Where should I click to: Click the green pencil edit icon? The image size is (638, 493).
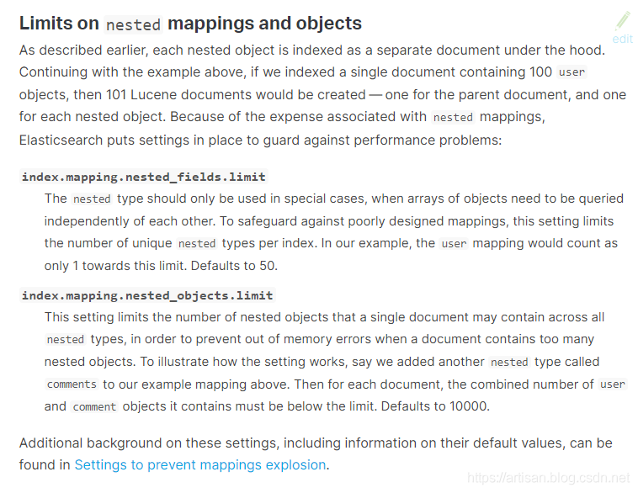[x=622, y=20]
